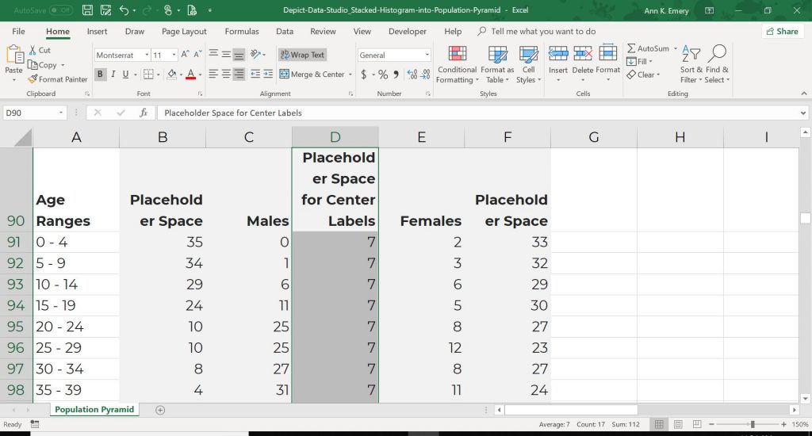Select the Population Pyramid sheet tab
The width and height of the screenshot is (812, 436).
[x=94, y=410]
